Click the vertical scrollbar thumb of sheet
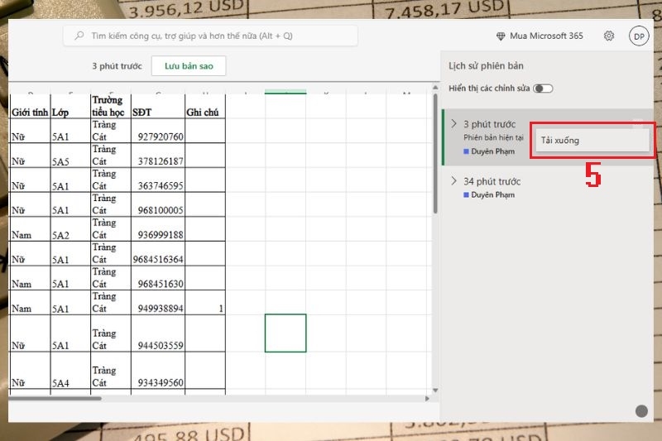662x441 pixels. click(x=435, y=154)
